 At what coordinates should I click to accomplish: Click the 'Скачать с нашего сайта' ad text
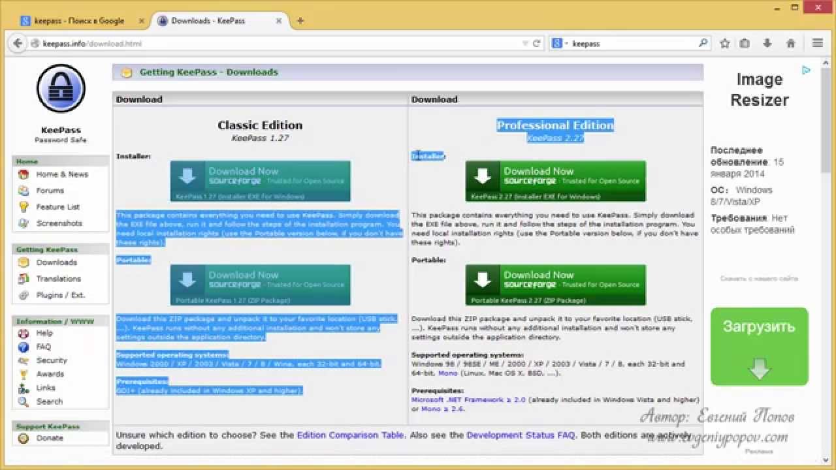[x=759, y=279]
